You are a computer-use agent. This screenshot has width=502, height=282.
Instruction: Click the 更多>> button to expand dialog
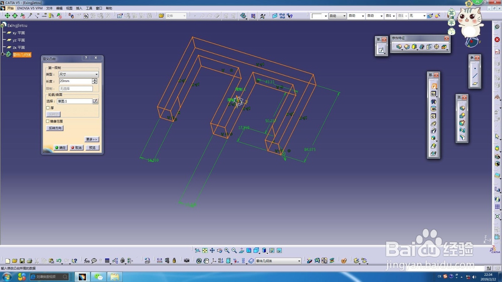(x=91, y=139)
